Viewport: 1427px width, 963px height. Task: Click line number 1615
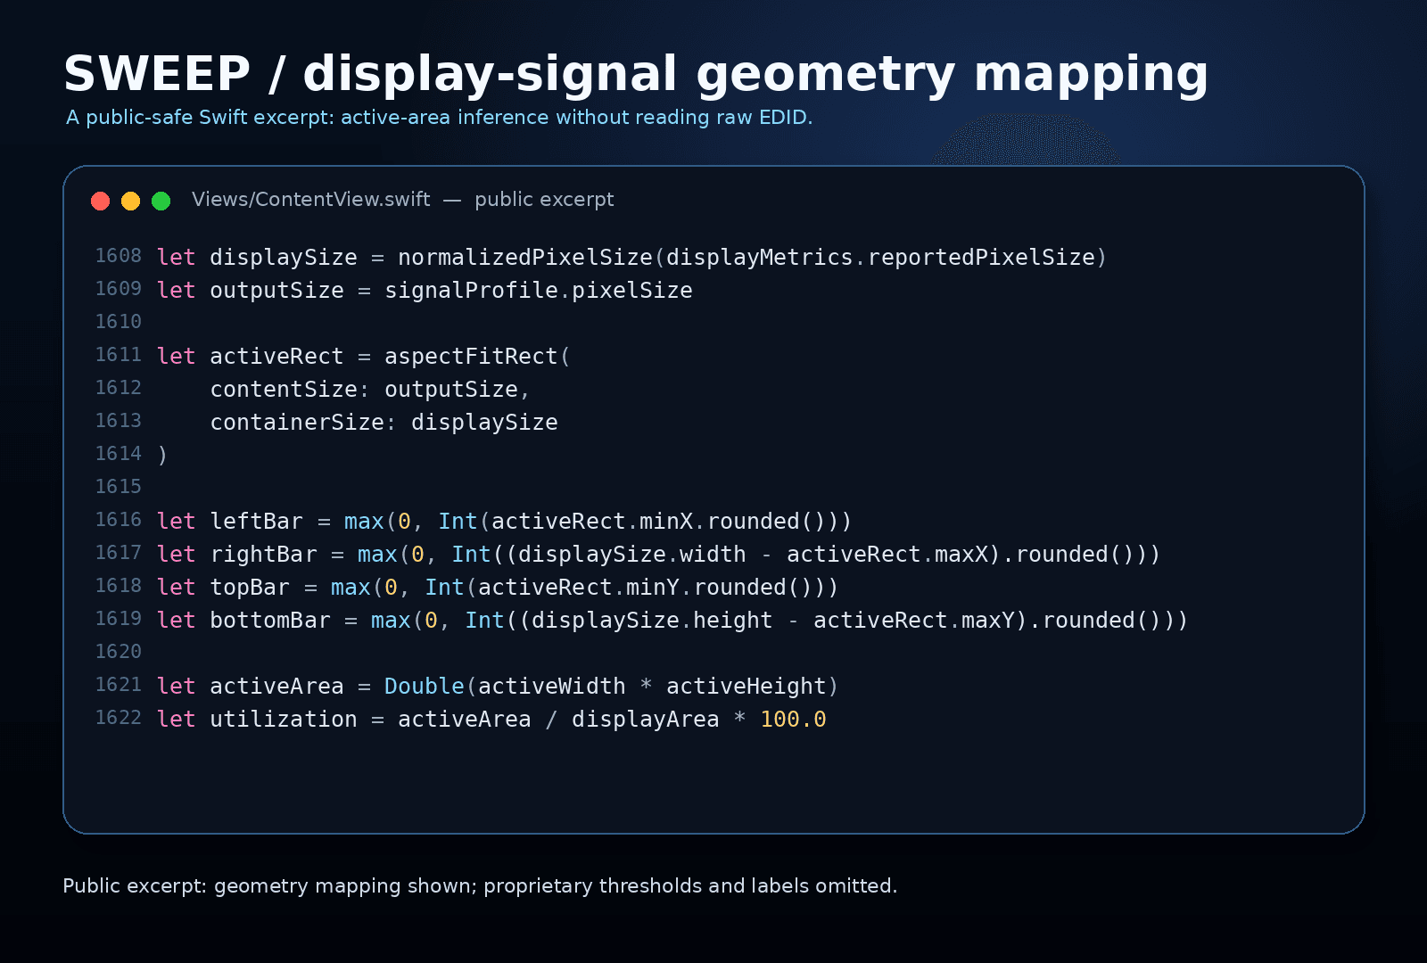pos(119,487)
